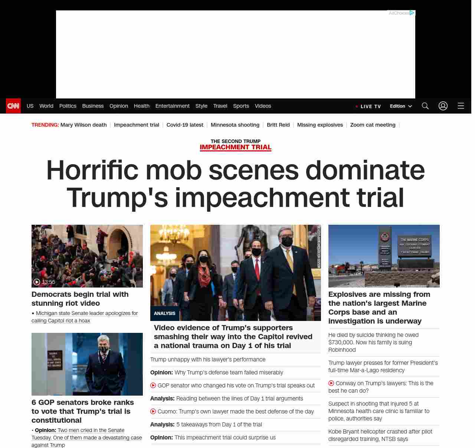475x448 pixels.
Task: Open trending link Mary Wilson death
Action: coord(83,125)
